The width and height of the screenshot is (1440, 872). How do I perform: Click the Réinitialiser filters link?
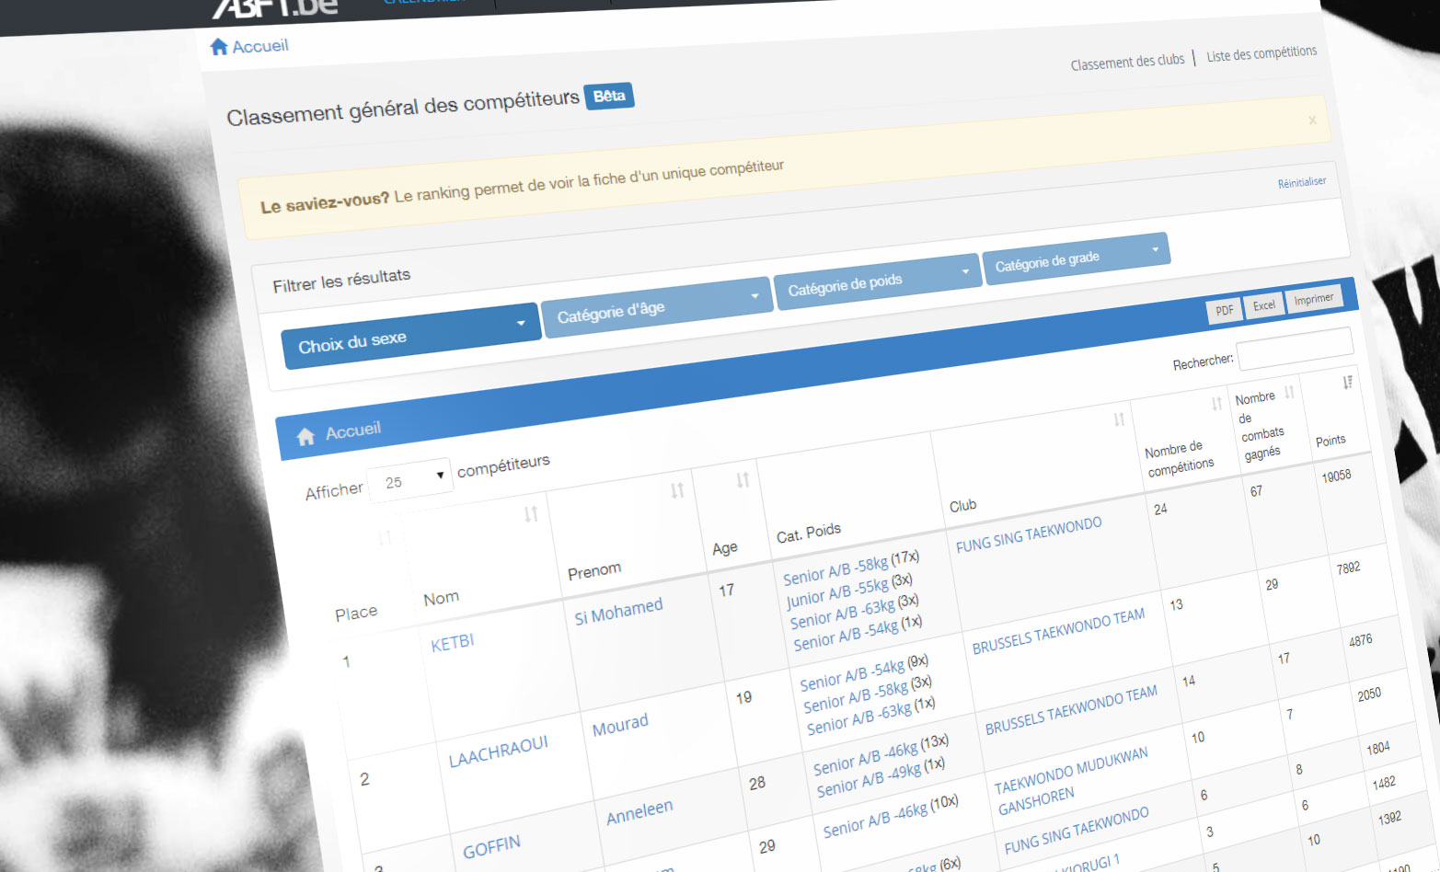pyautogui.click(x=1301, y=183)
